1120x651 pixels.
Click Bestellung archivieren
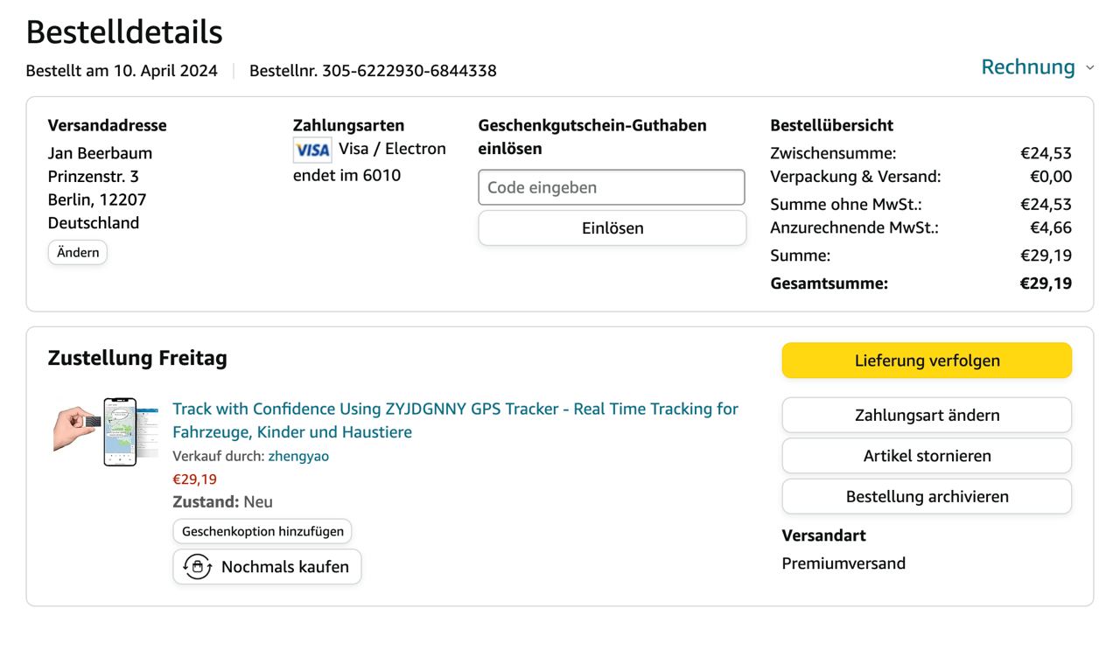click(927, 496)
